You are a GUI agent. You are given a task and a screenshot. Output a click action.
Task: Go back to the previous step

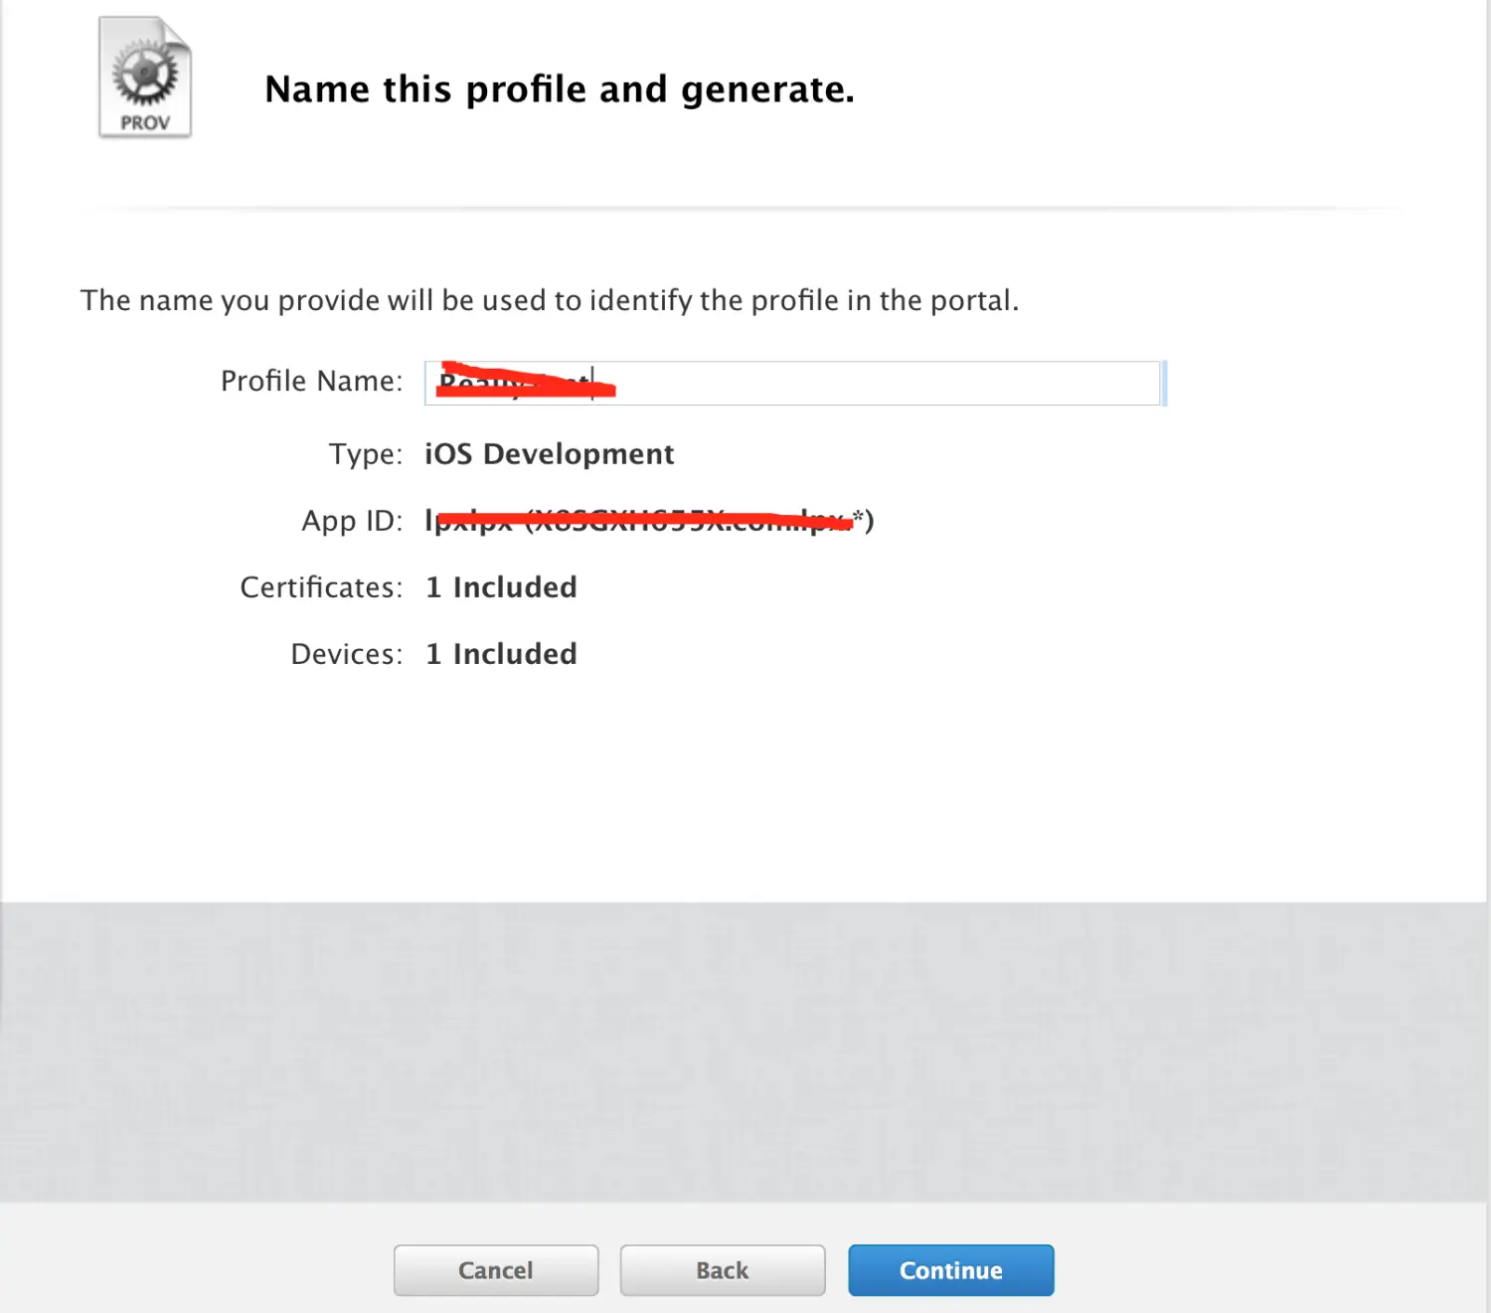coord(723,1270)
